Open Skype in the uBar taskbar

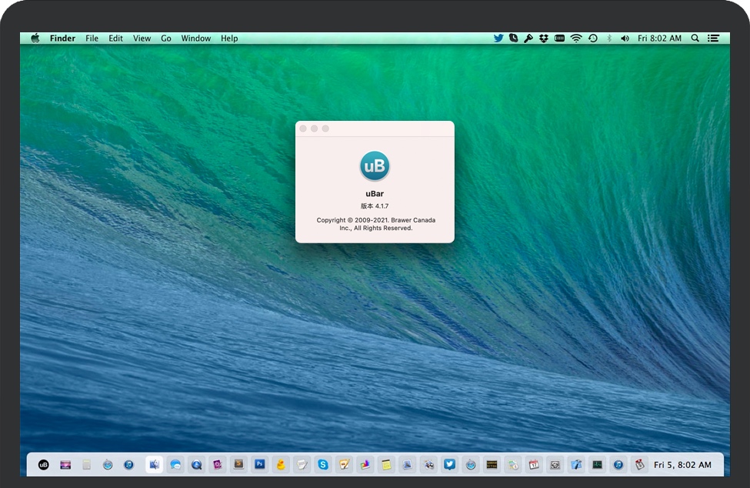click(x=323, y=465)
